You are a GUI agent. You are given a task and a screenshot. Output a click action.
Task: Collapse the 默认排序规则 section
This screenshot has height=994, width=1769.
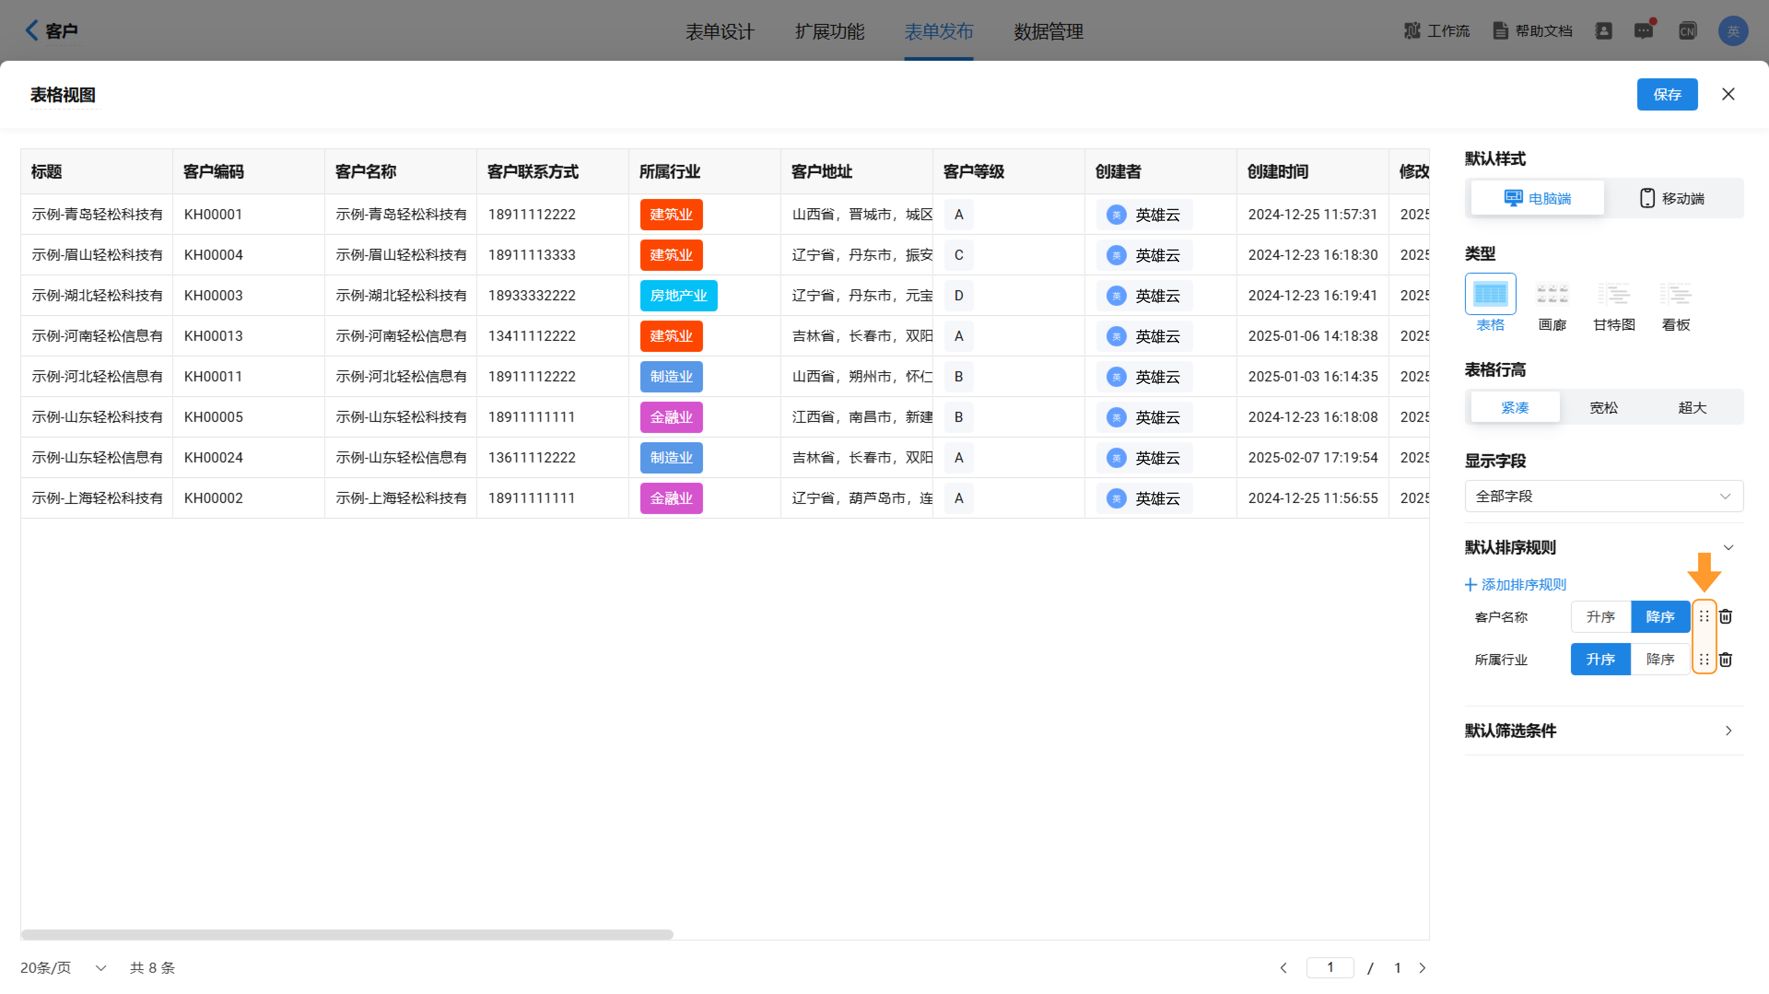[x=1728, y=548]
